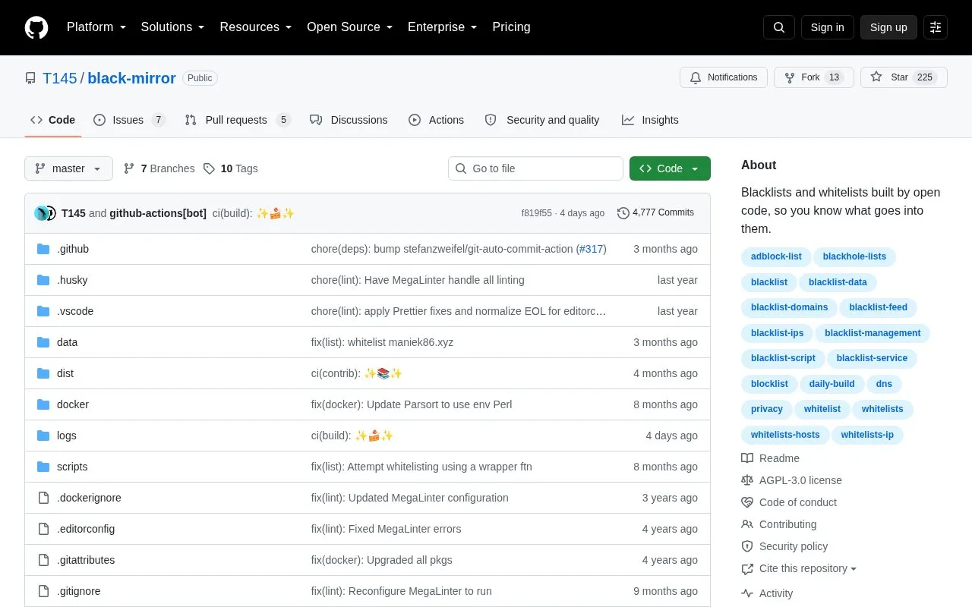Viewport: 972px width, 607px height.
Task: View the 4,777 Commits history
Action: click(x=656, y=213)
